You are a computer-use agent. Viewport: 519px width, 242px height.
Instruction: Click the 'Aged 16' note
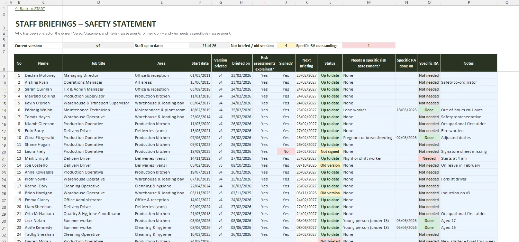(x=468, y=227)
